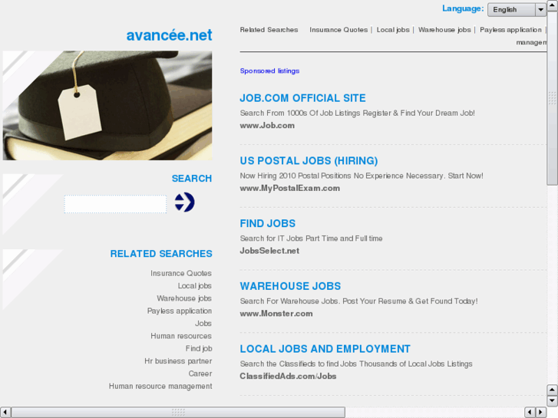
Task: Open the FIND JOBS listing
Action: 268,223
